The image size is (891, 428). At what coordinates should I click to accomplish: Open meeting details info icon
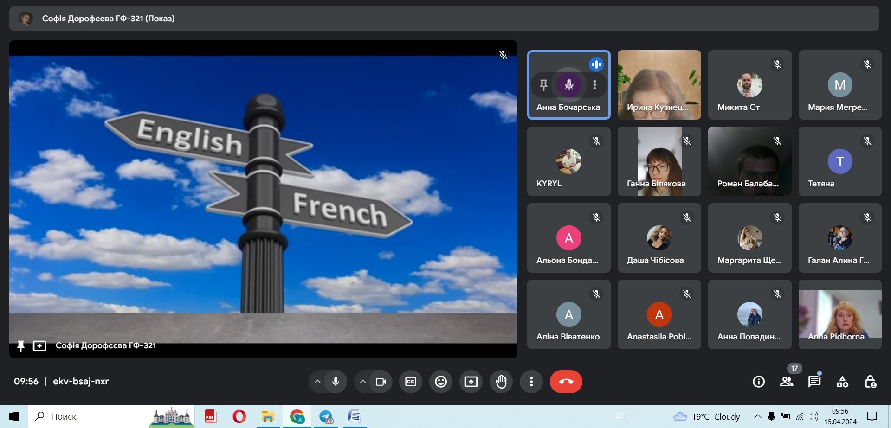[759, 382]
